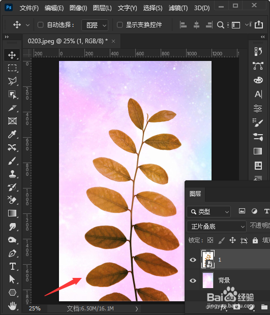Align left edges icon in options bar
270x315 pixels.
click(183, 25)
